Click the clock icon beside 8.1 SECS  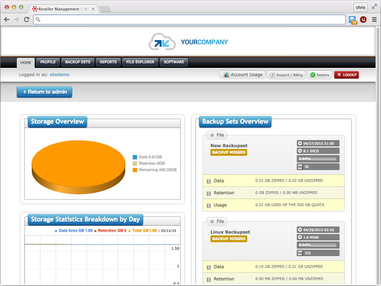(300, 151)
